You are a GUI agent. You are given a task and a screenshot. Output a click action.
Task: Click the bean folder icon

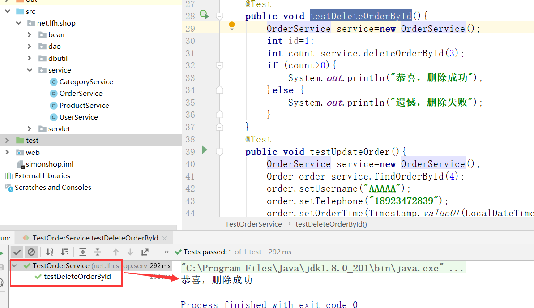point(42,35)
